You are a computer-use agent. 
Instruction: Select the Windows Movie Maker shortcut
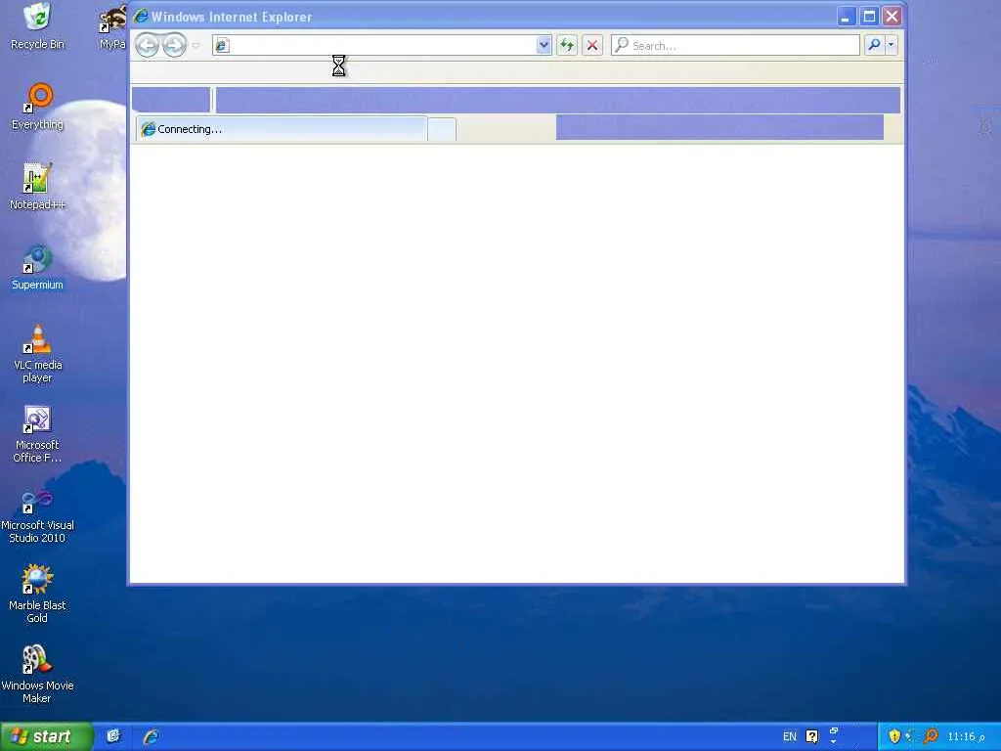tap(38, 675)
